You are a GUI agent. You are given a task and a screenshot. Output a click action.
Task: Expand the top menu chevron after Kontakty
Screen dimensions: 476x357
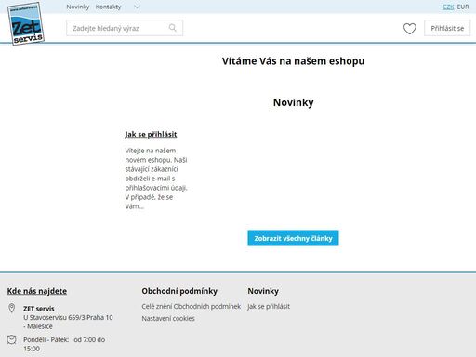point(137,7)
